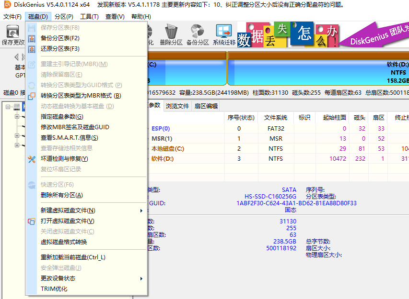Select 软件(D:) in partition table
409x299 pixels.
(162, 159)
